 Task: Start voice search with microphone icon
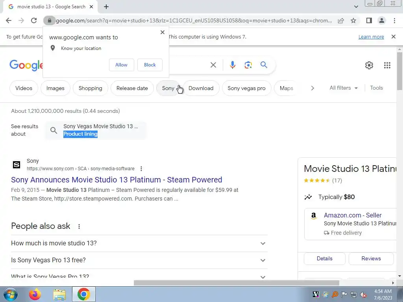(x=232, y=65)
